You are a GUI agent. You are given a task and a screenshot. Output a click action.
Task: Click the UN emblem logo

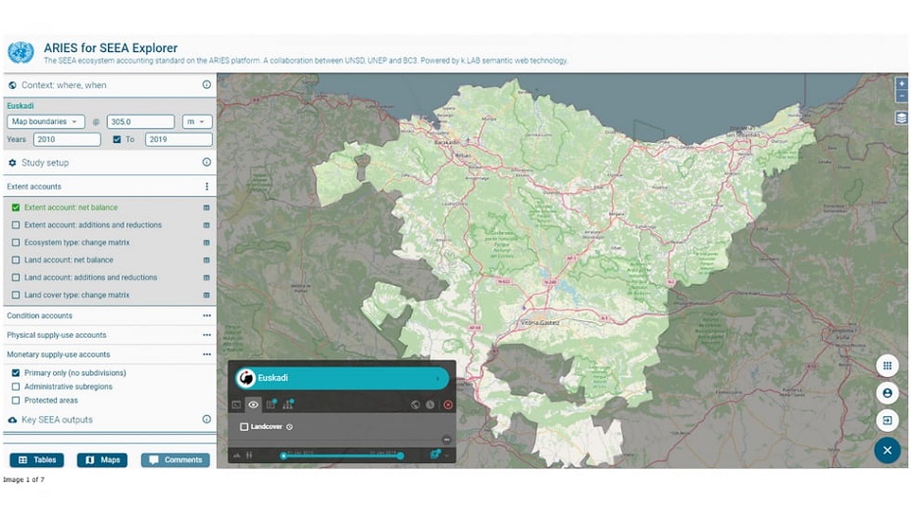click(x=21, y=53)
